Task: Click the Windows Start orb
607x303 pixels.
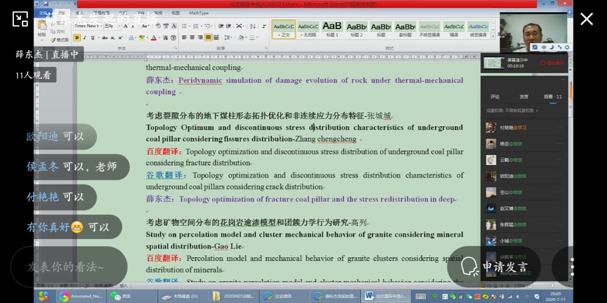Action: (44, 296)
